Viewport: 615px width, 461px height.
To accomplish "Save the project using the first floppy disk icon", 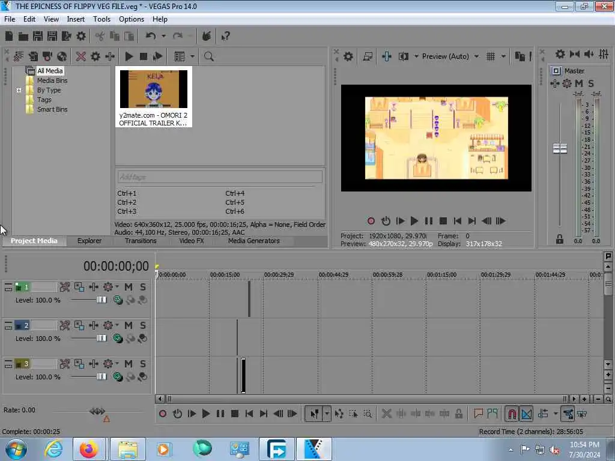I will coord(38,37).
